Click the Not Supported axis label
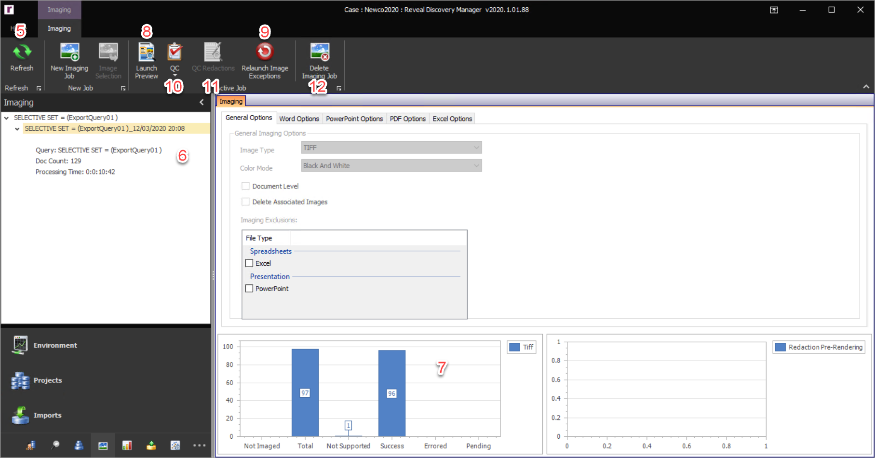The height and width of the screenshot is (458, 875). pyautogui.click(x=348, y=446)
